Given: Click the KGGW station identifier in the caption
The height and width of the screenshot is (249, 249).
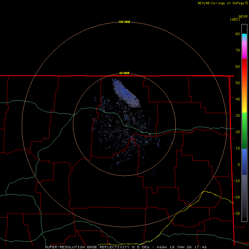Looking at the screenshot, I should click(x=162, y=247).
